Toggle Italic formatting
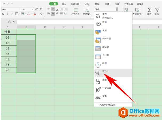 (x=7, y=14)
